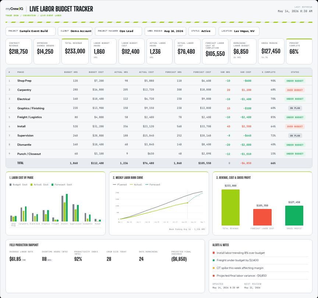Click Dismantle's Under Budget status badge
Screen dimensions: 318x298
pos(295,145)
